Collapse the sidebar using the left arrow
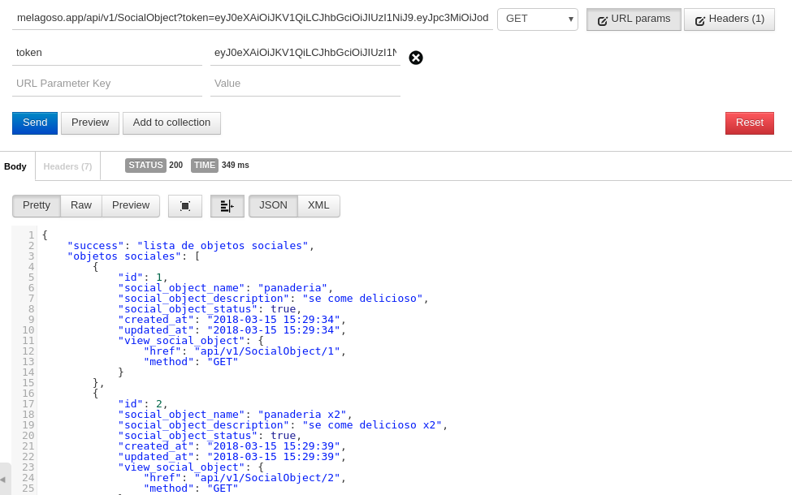 click(4, 478)
